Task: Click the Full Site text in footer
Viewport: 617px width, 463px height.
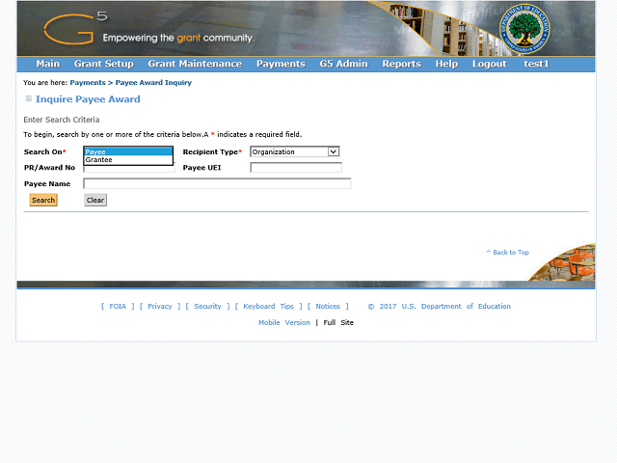Action: (338, 323)
